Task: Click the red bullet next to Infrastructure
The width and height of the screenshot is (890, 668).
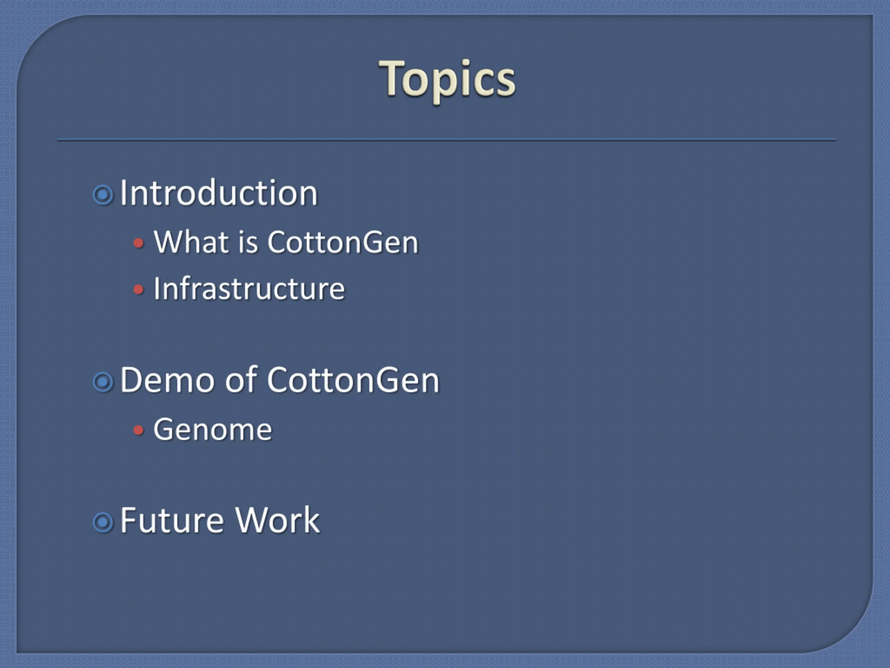Action: tap(138, 289)
